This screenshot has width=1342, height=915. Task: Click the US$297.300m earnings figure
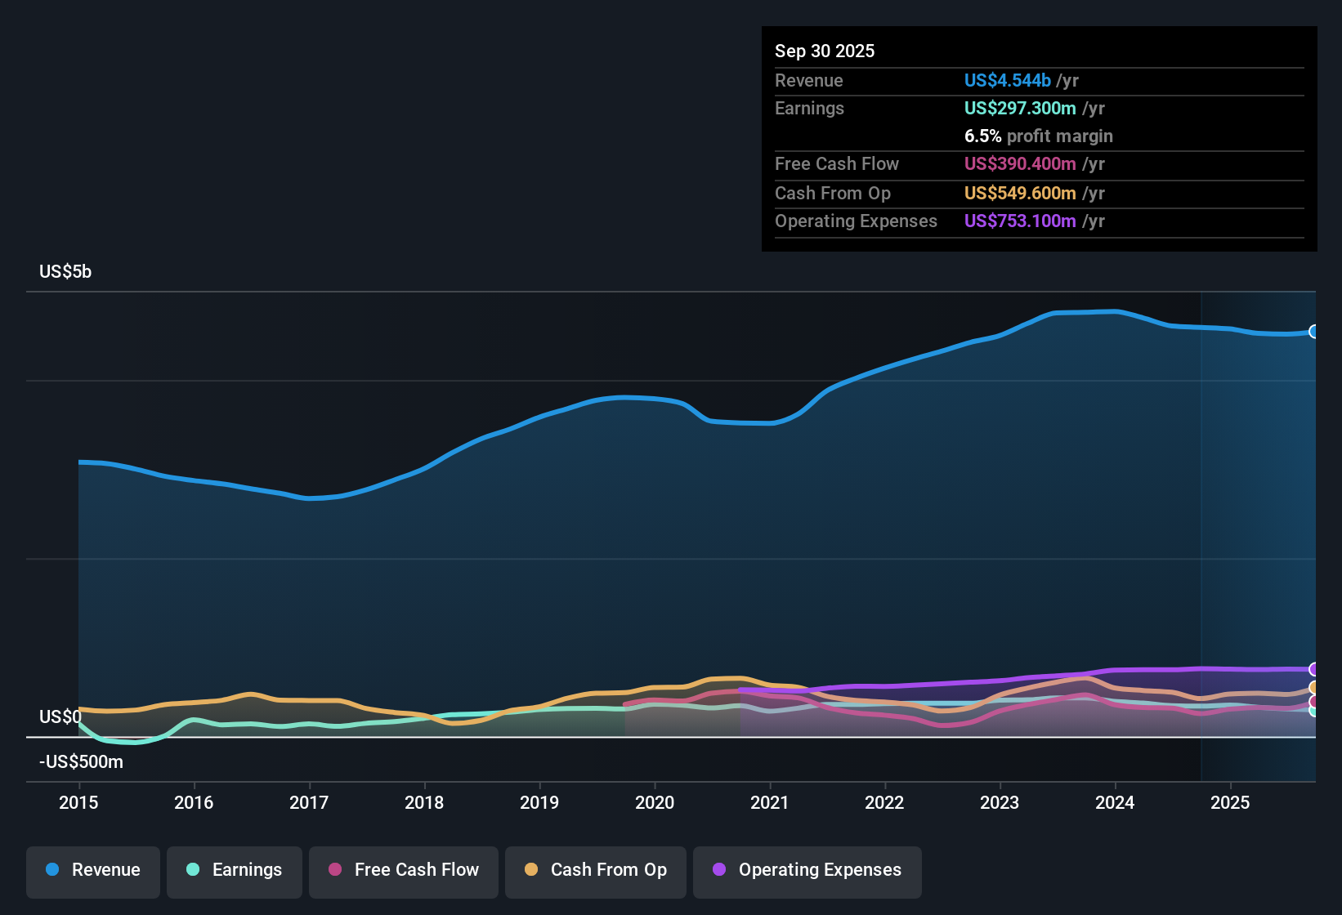1022,108
